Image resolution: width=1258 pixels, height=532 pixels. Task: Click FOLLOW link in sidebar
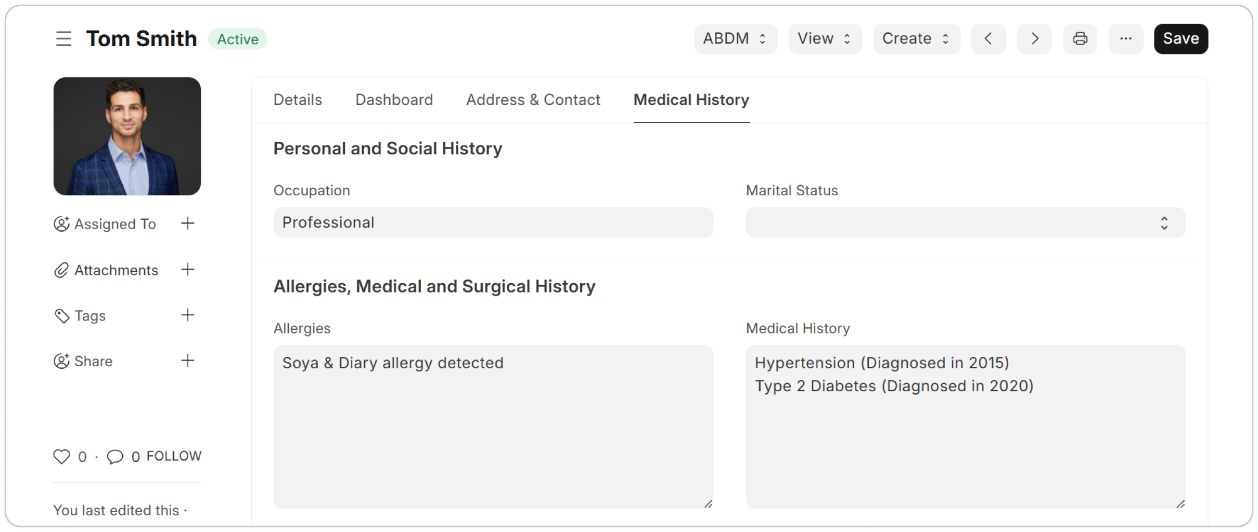click(174, 456)
